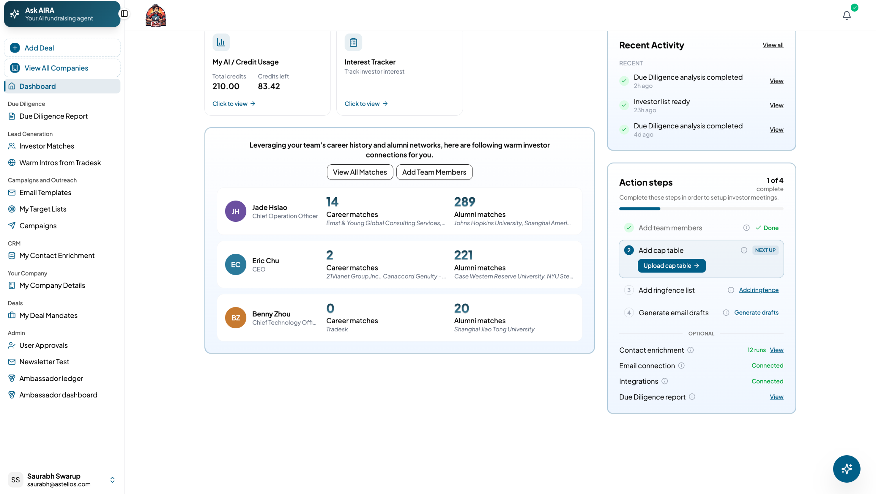The width and height of the screenshot is (876, 494).
Task: Navigate to My Target Lists
Action: (43, 209)
